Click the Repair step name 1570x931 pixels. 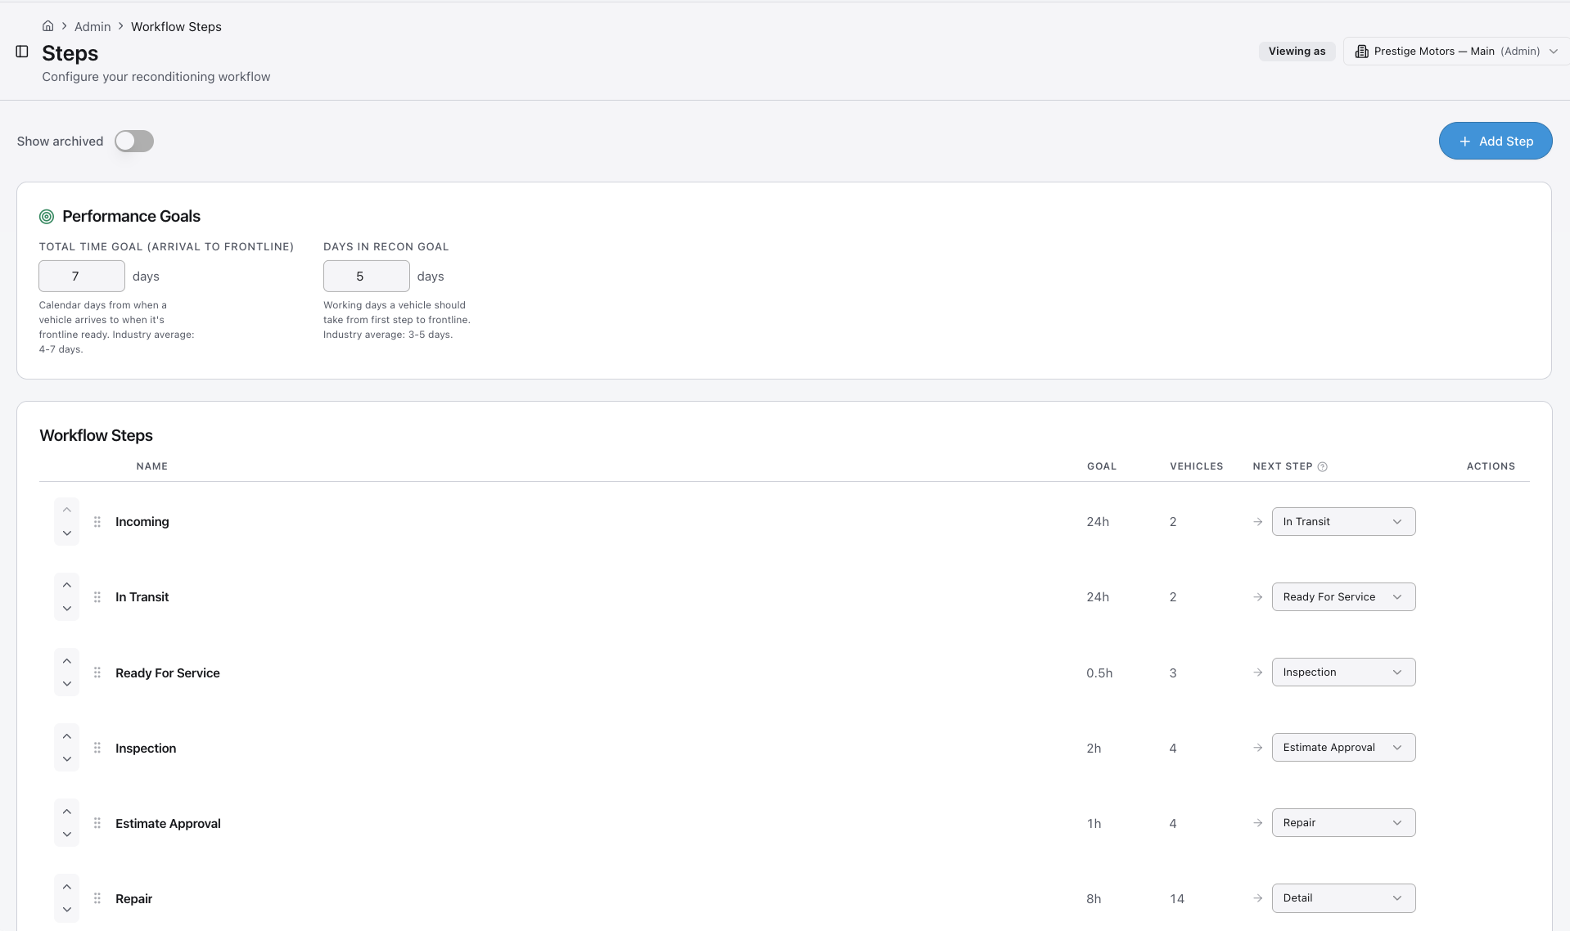[134, 899]
